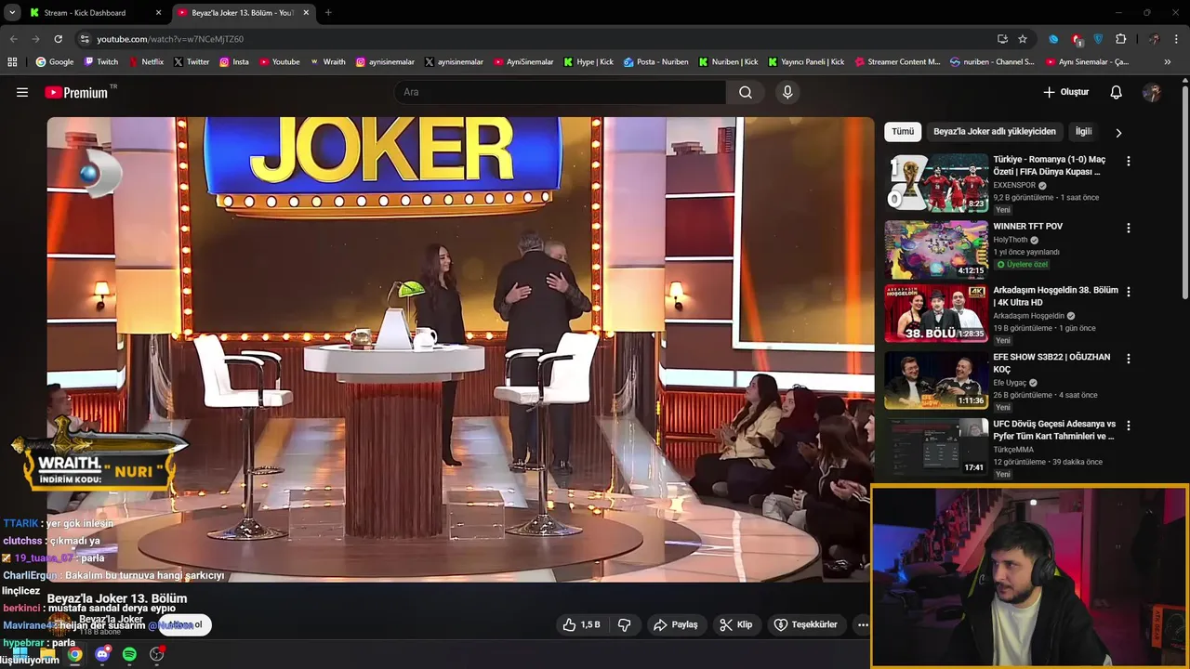The height and width of the screenshot is (669, 1190).
Task: Open Spotify from the Windows taskbar
Action: click(129, 654)
